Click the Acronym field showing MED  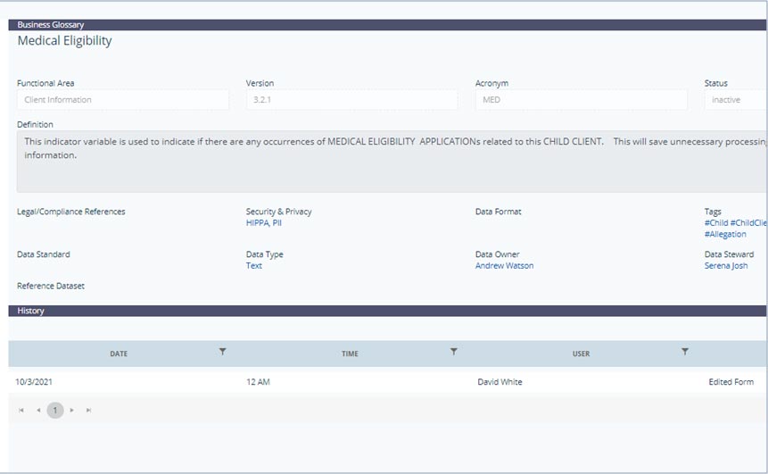pyautogui.click(x=581, y=99)
